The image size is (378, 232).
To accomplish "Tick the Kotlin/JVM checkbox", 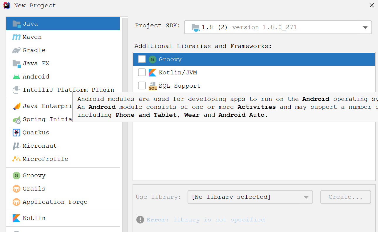I will 142,72.
